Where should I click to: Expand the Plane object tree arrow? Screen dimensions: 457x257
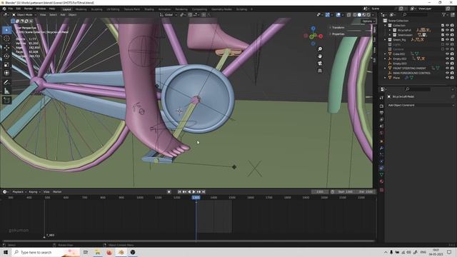click(x=386, y=78)
